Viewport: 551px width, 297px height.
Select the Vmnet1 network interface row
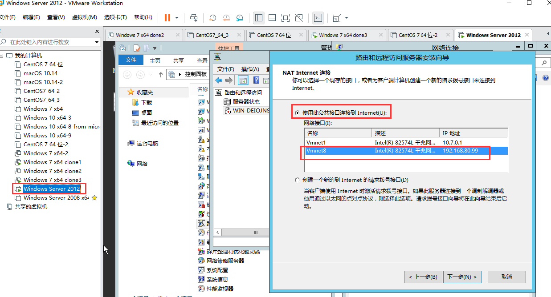406,142
